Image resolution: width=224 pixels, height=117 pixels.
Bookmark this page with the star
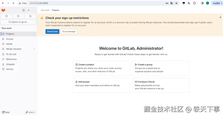[x=177, y=3]
